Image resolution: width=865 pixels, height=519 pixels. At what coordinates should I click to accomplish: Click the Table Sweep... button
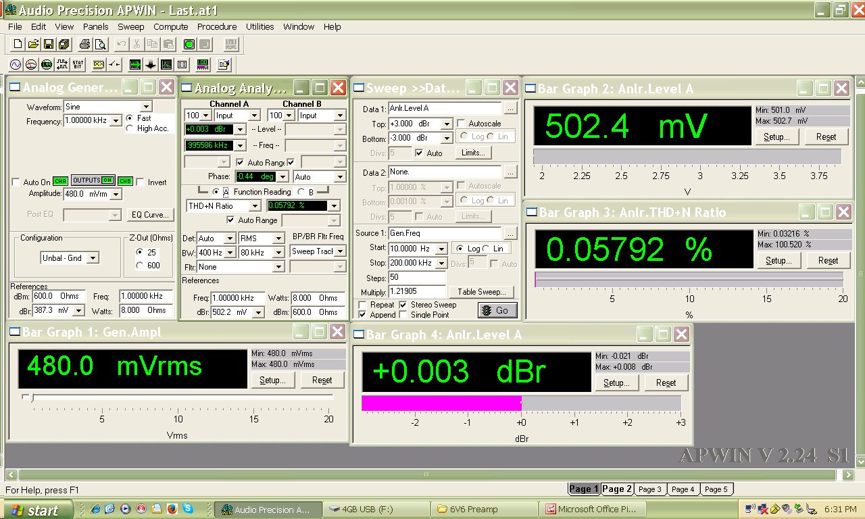click(481, 292)
